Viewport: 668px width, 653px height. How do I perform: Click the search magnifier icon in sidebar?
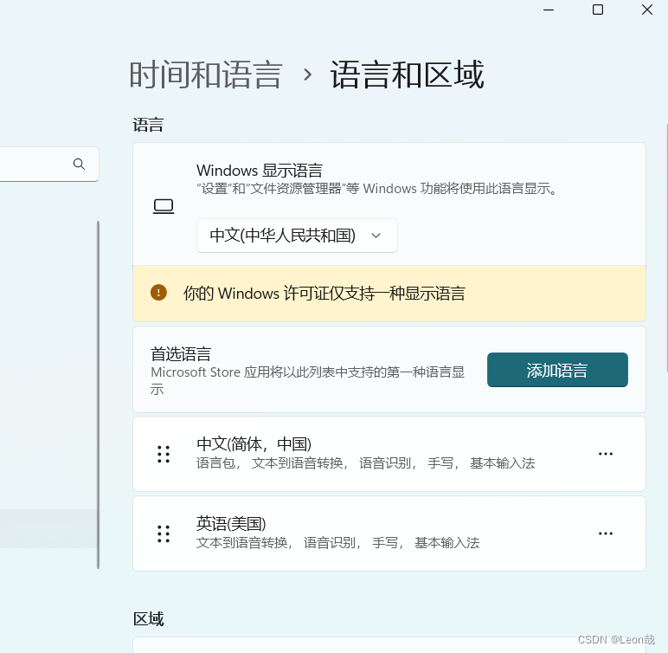click(79, 164)
